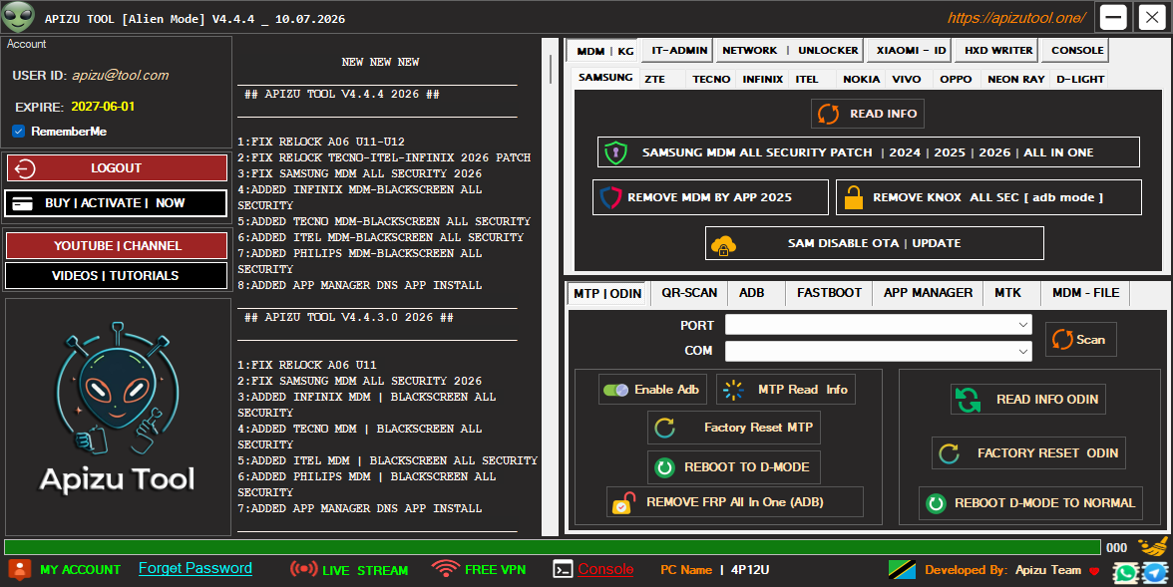This screenshot has width=1173, height=587.
Task: Click the LOGOUT button
Action: (117, 168)
